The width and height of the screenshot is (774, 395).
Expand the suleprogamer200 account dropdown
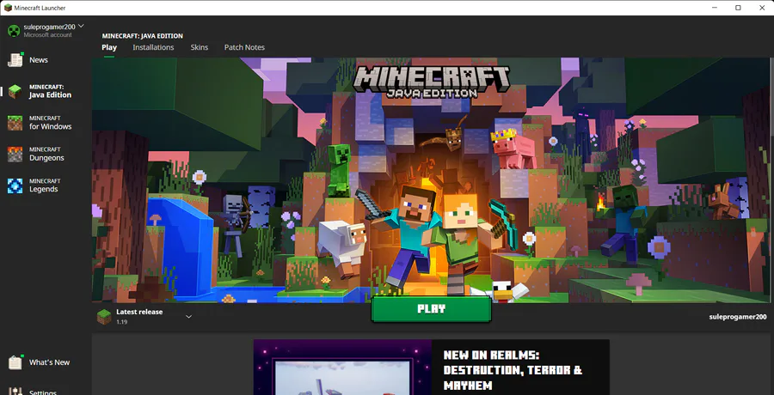click(81, 26)
